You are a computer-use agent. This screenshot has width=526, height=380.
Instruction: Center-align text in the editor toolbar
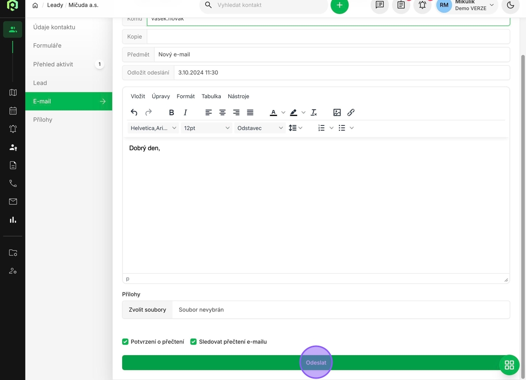(x=222, y=113)
